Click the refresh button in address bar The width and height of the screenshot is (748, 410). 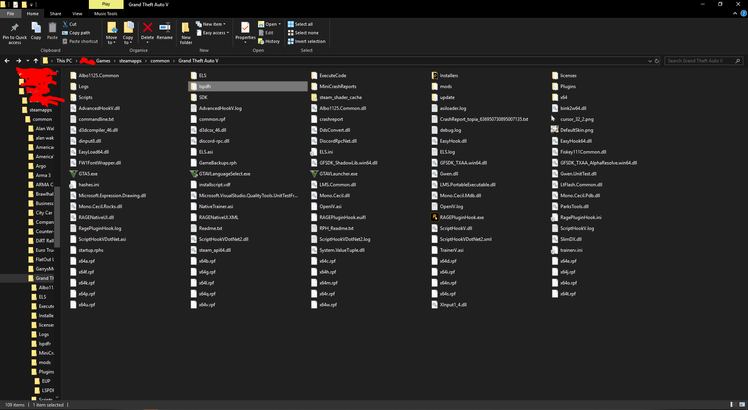(657, 61)
